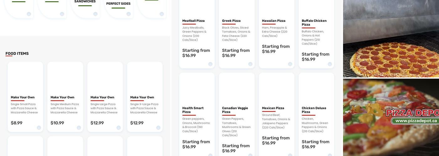Click the round button on the Meatball Pizza card
Viewport: 439px width, 156px height.
pyautogui.click(x=210, y=64)
